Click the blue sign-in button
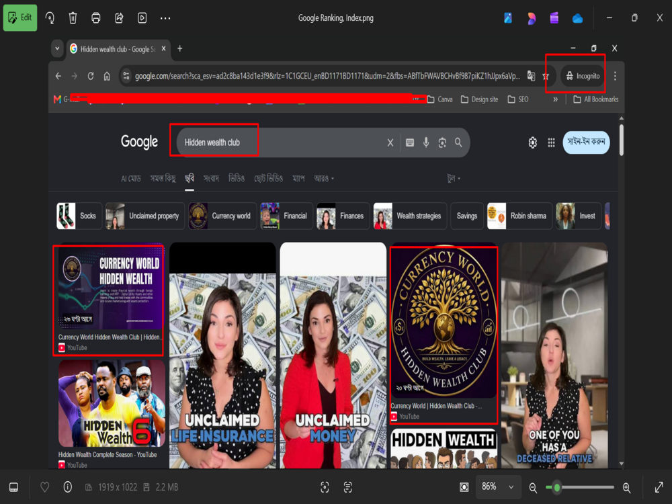The height and width of the screenshot is (504, 672). [x=586, y=142]
